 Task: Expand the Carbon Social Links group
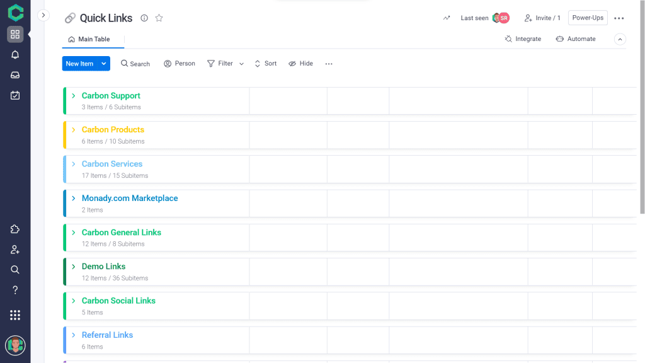pyautogui.click(x=74, y=301)
